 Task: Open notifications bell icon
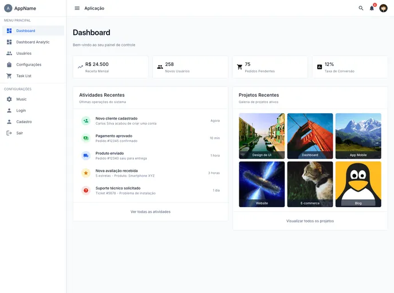click(372, 8)
